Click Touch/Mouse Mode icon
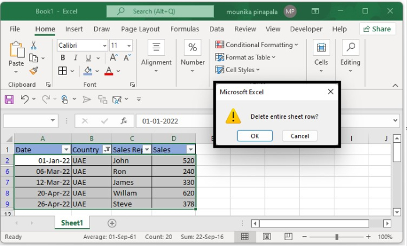The height and width of the screenshot is (246, 407). (x=65, y=99)
